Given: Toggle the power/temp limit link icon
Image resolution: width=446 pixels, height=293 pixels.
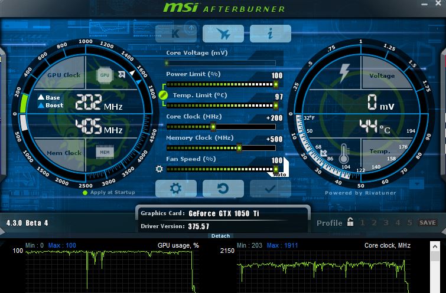Looking at the screenshot, I should coord(163,95).
